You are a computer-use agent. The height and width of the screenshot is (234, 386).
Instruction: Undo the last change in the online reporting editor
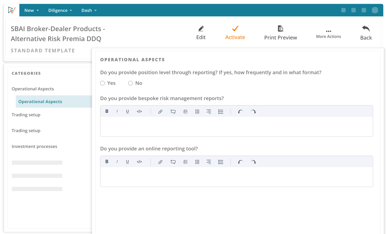(240, 162)
